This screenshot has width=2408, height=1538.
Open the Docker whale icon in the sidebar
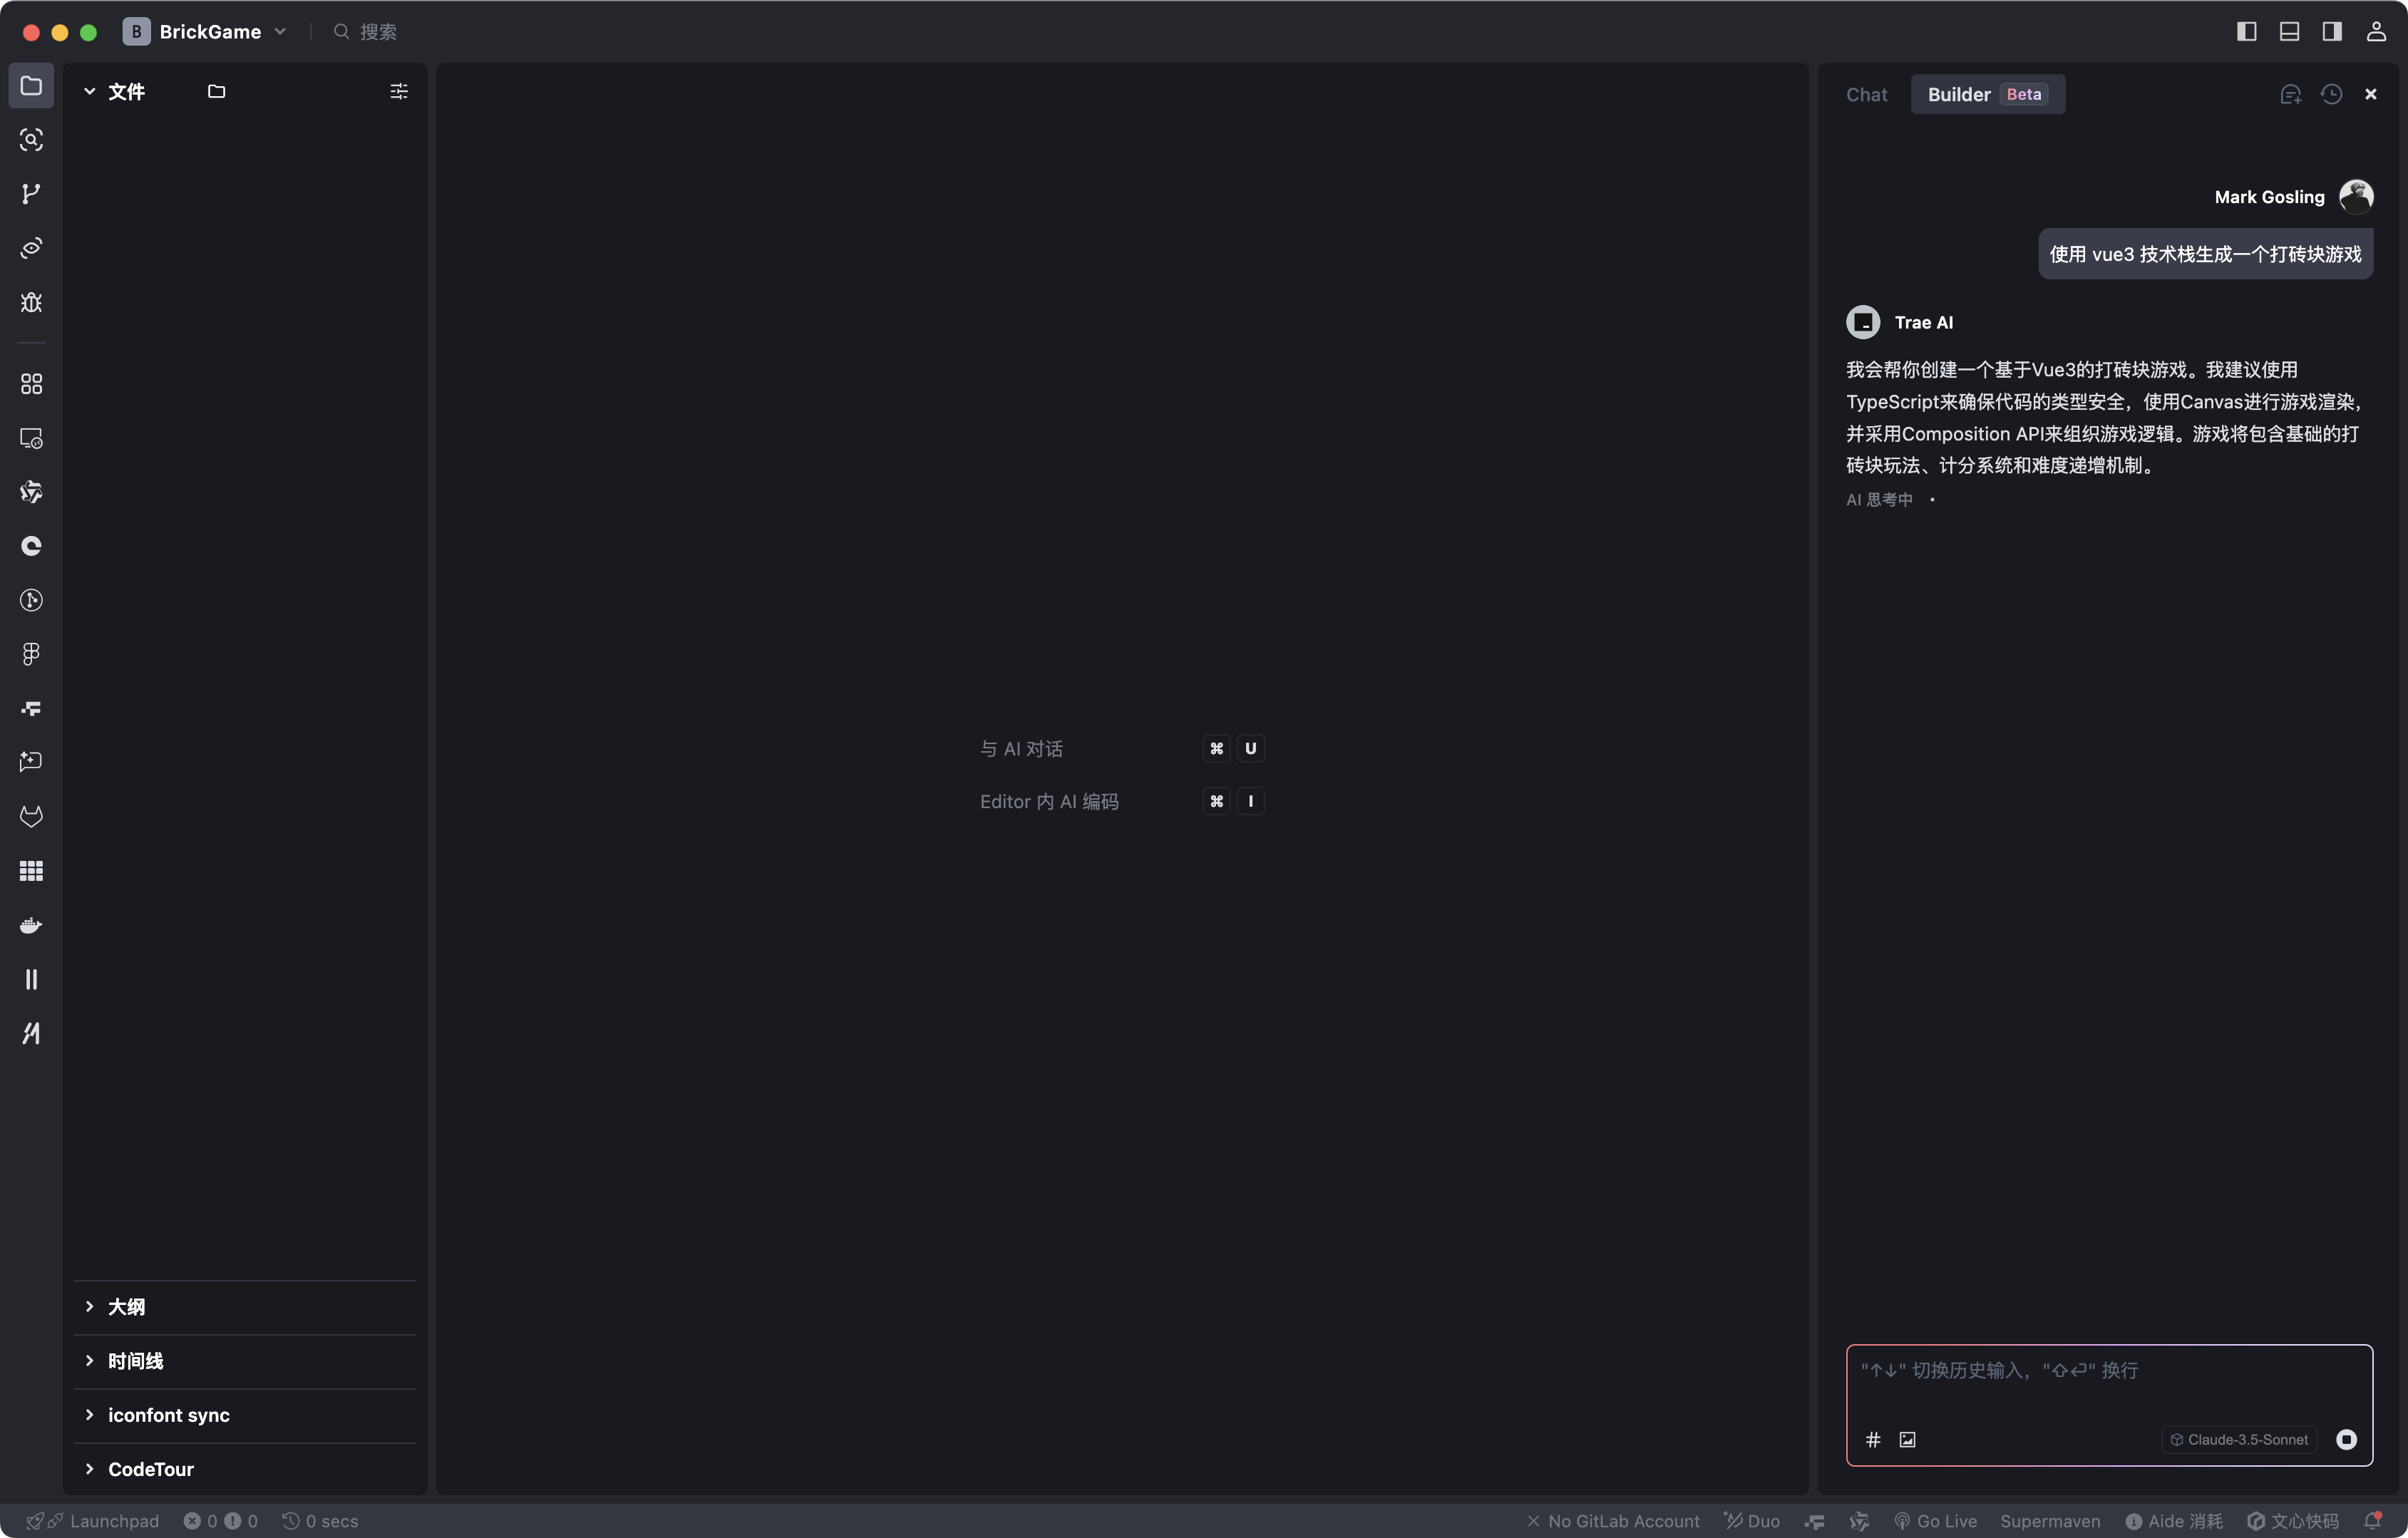click(31, 925)
